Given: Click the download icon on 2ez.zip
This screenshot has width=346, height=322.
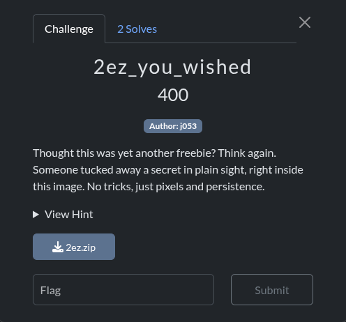Looking at the screenshot, I should (x=58, y=247).
